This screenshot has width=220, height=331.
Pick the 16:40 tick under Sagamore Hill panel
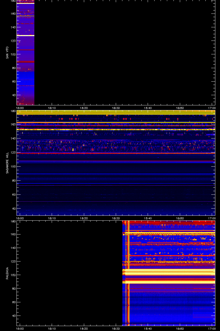tap(148, 218)
